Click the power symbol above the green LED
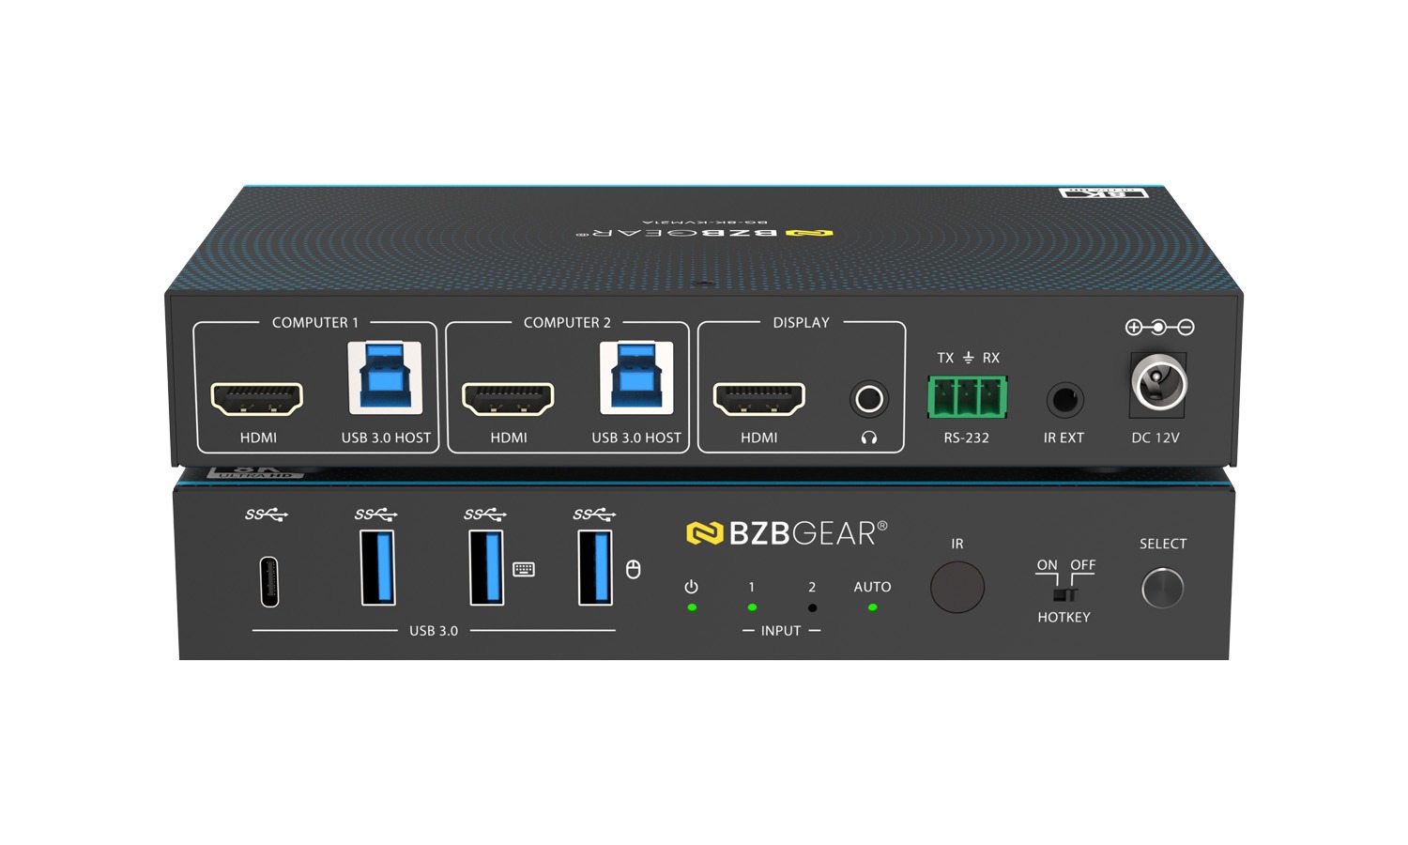 pos(692,587)
